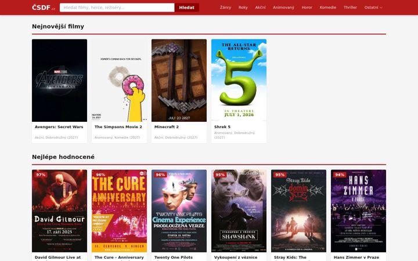
Task: Click the 96% badge on The Cure poster
Action: pos(100,175)
